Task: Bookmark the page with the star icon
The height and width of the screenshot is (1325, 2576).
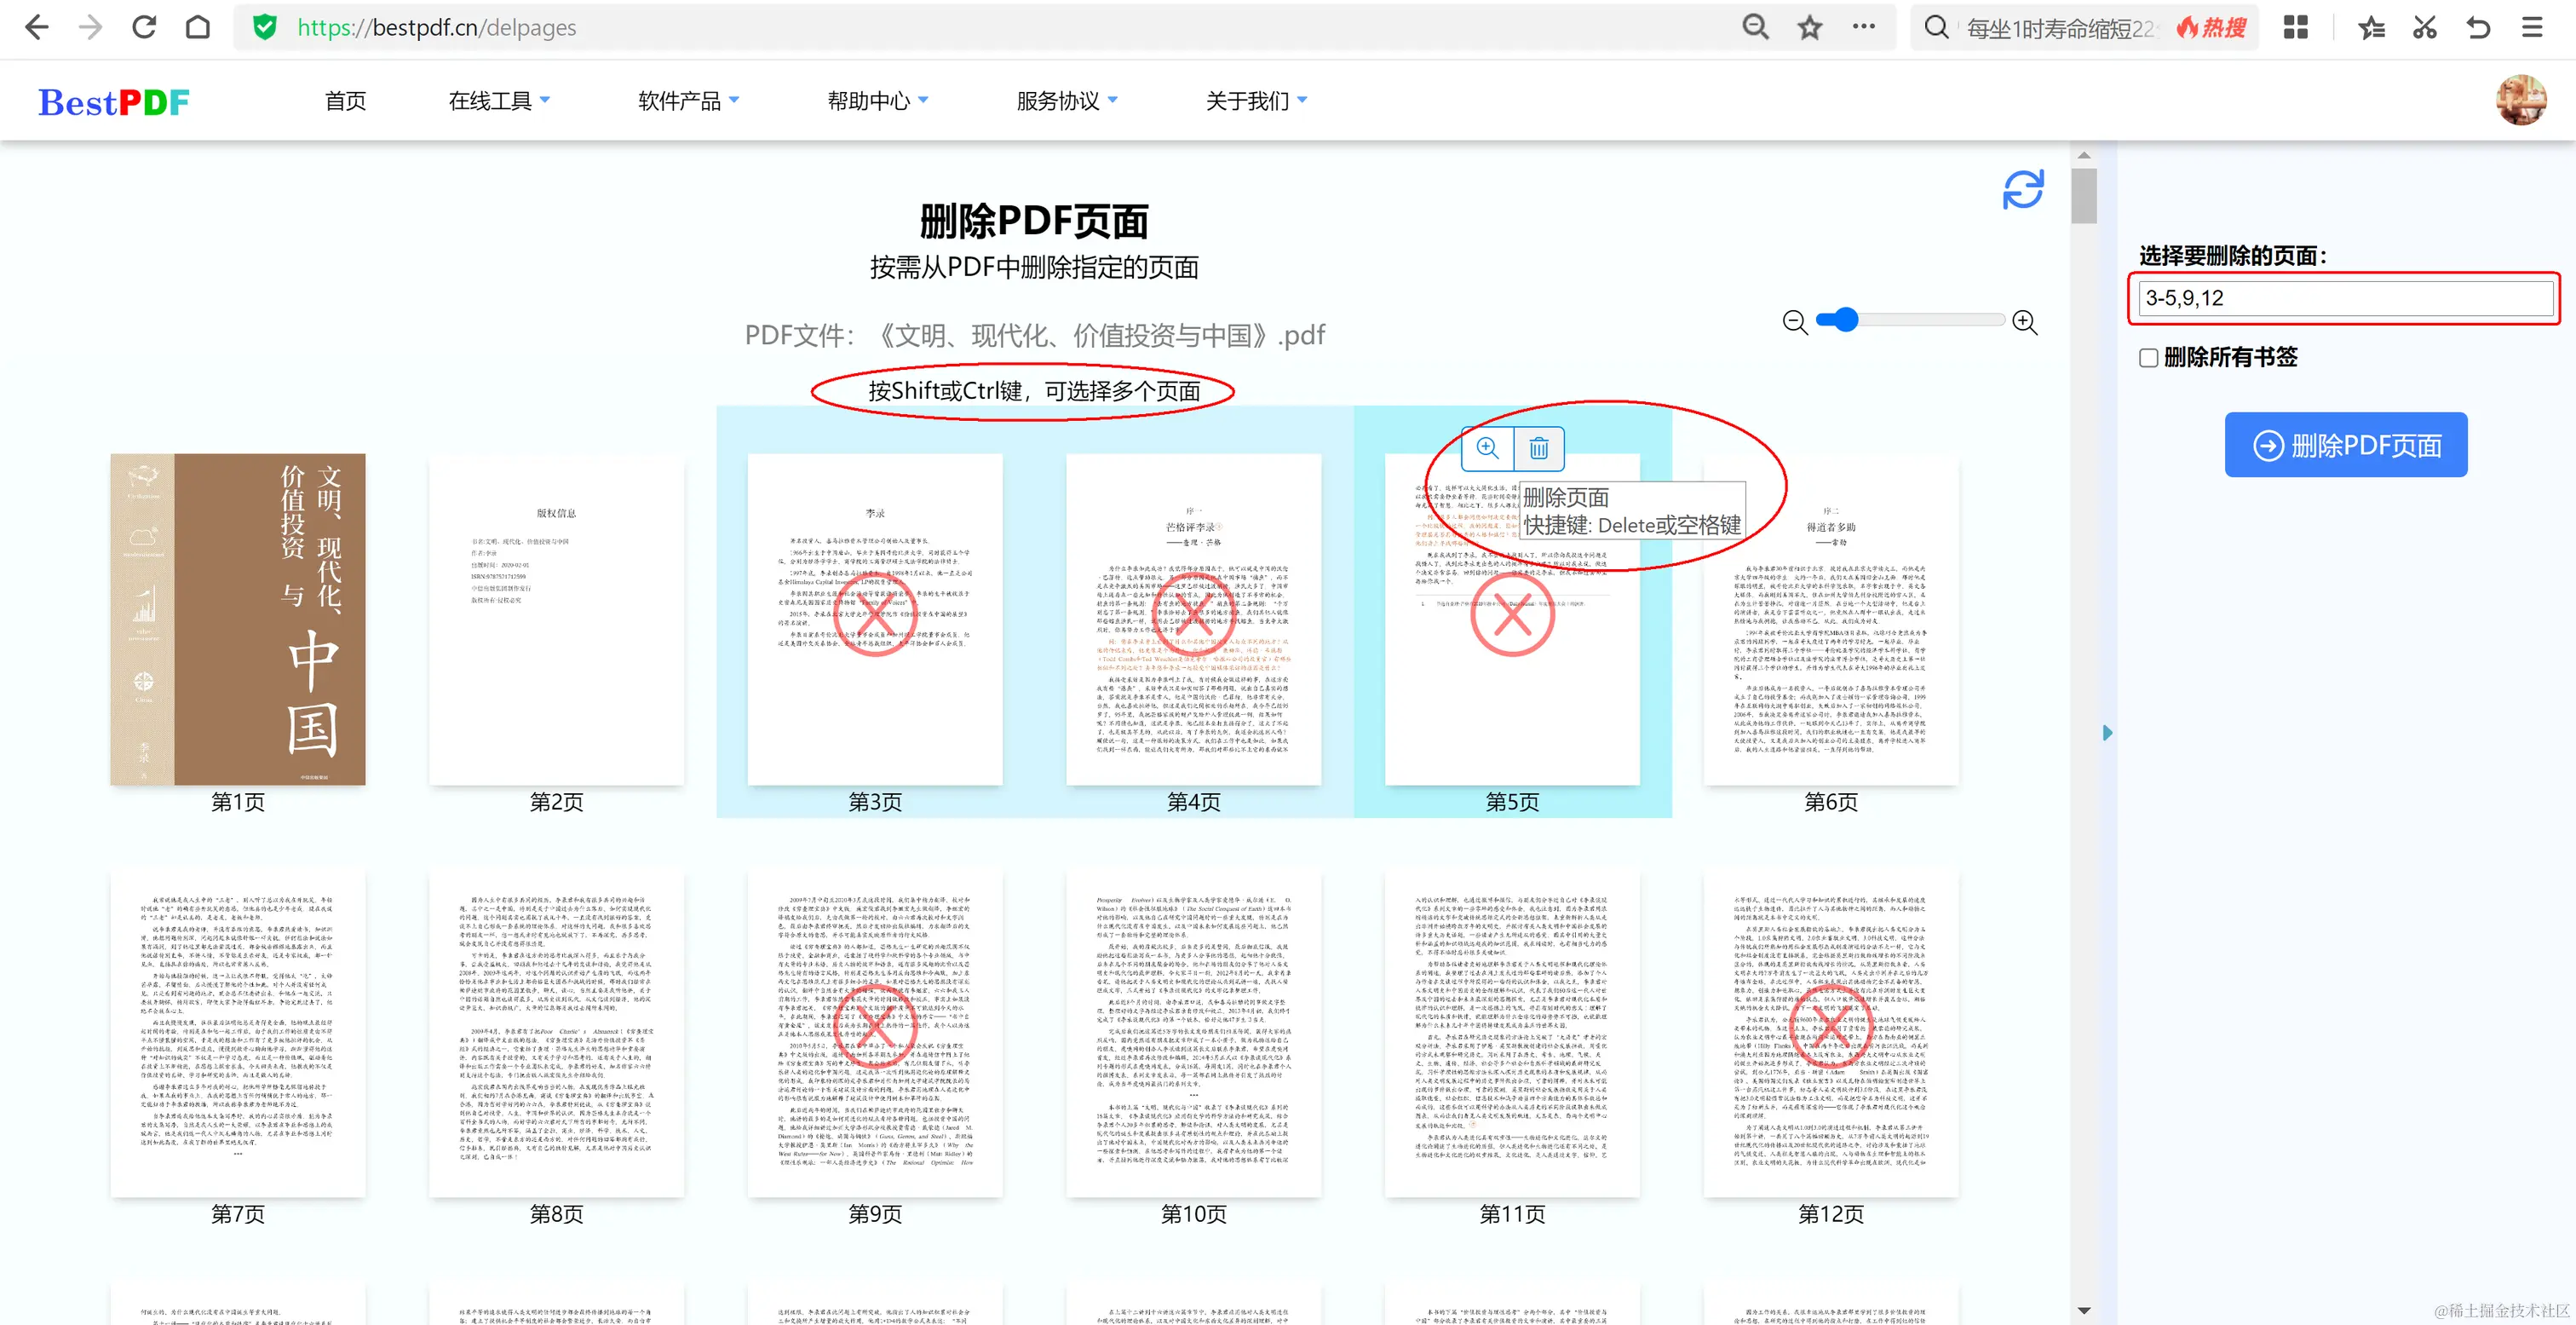Action: pos(1809,27)
